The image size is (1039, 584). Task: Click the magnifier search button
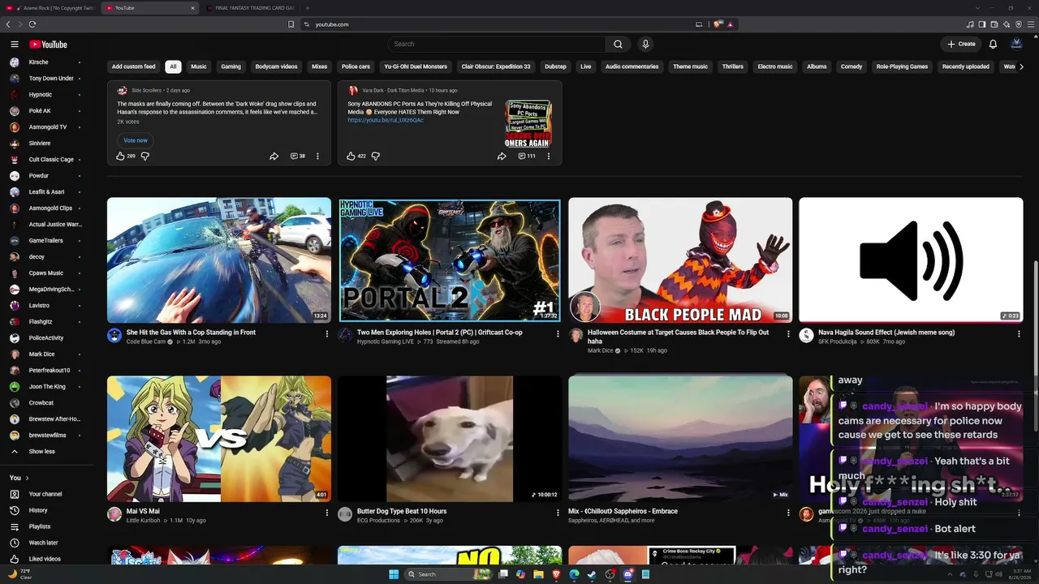[x=618, y=44]
